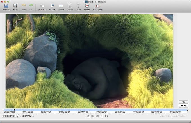Viewport: 191px width, 123px height.
Task: Open the volume control button above Mute
Action: (183, 102)
